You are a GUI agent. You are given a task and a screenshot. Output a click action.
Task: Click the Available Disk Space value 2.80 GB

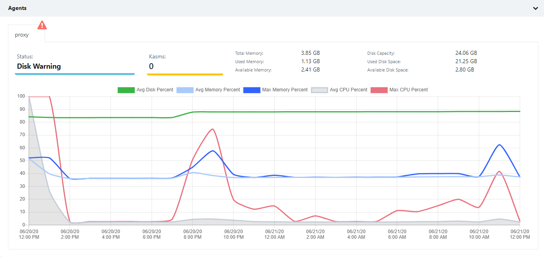coord(464,70)
